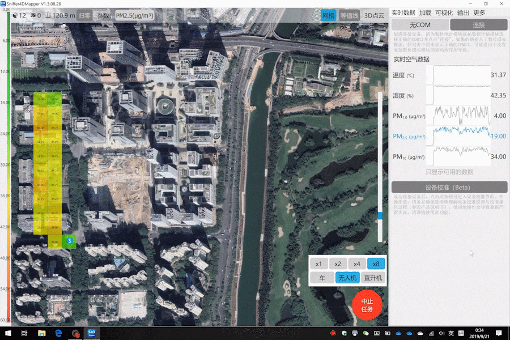Open the notification action center icon
The height and width of the screenshot is (340, 510).
(499, 333)
